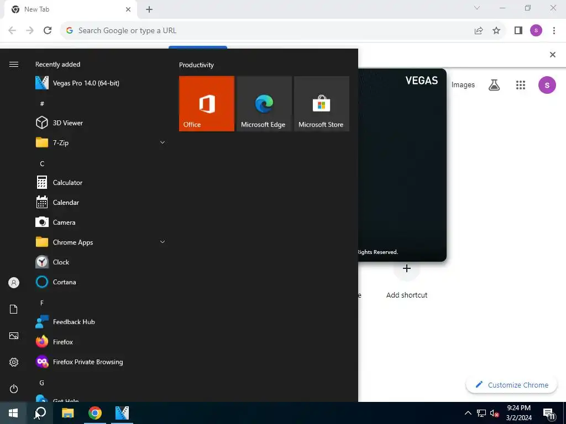This screenshot has width=566, height=424.
Task: Jump to '#' letter group header
Action: tap(42, 103)
